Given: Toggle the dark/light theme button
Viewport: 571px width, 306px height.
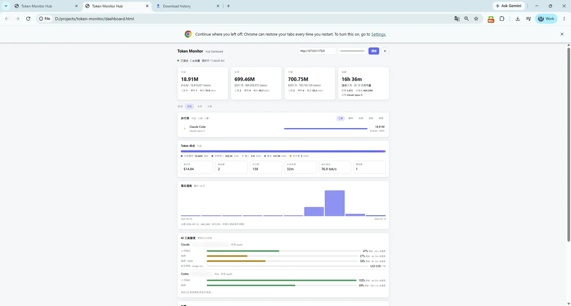Looking at the screenshot, I should tap(385, 51).
